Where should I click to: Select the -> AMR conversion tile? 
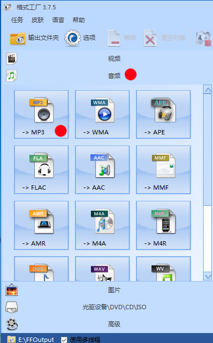point(42,225)
